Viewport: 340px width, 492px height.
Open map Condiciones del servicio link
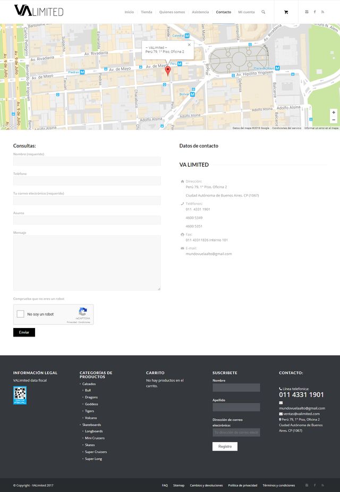point(286,128)
